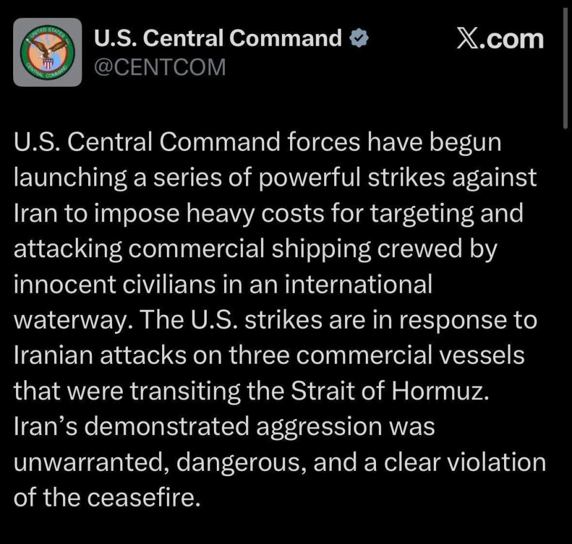Click the X.com logo text
Image resolution: width=572 pixels, height=544 pixels.
500,39
